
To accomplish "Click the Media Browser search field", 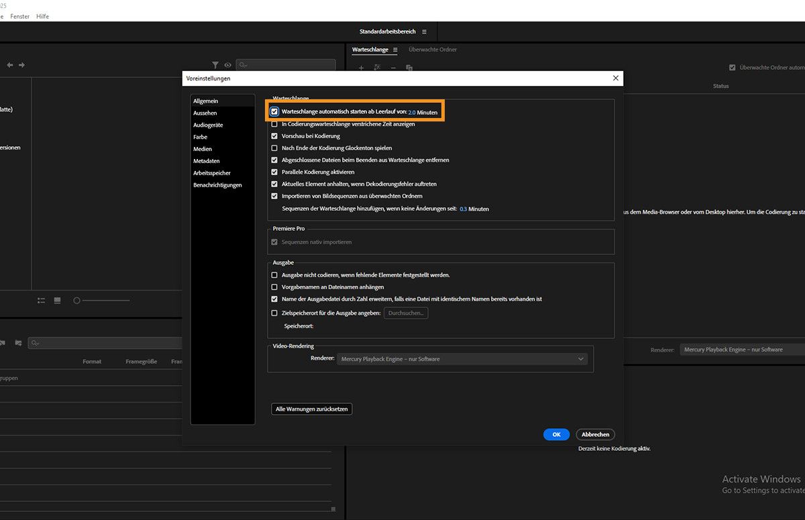I will tap(286, 65).
